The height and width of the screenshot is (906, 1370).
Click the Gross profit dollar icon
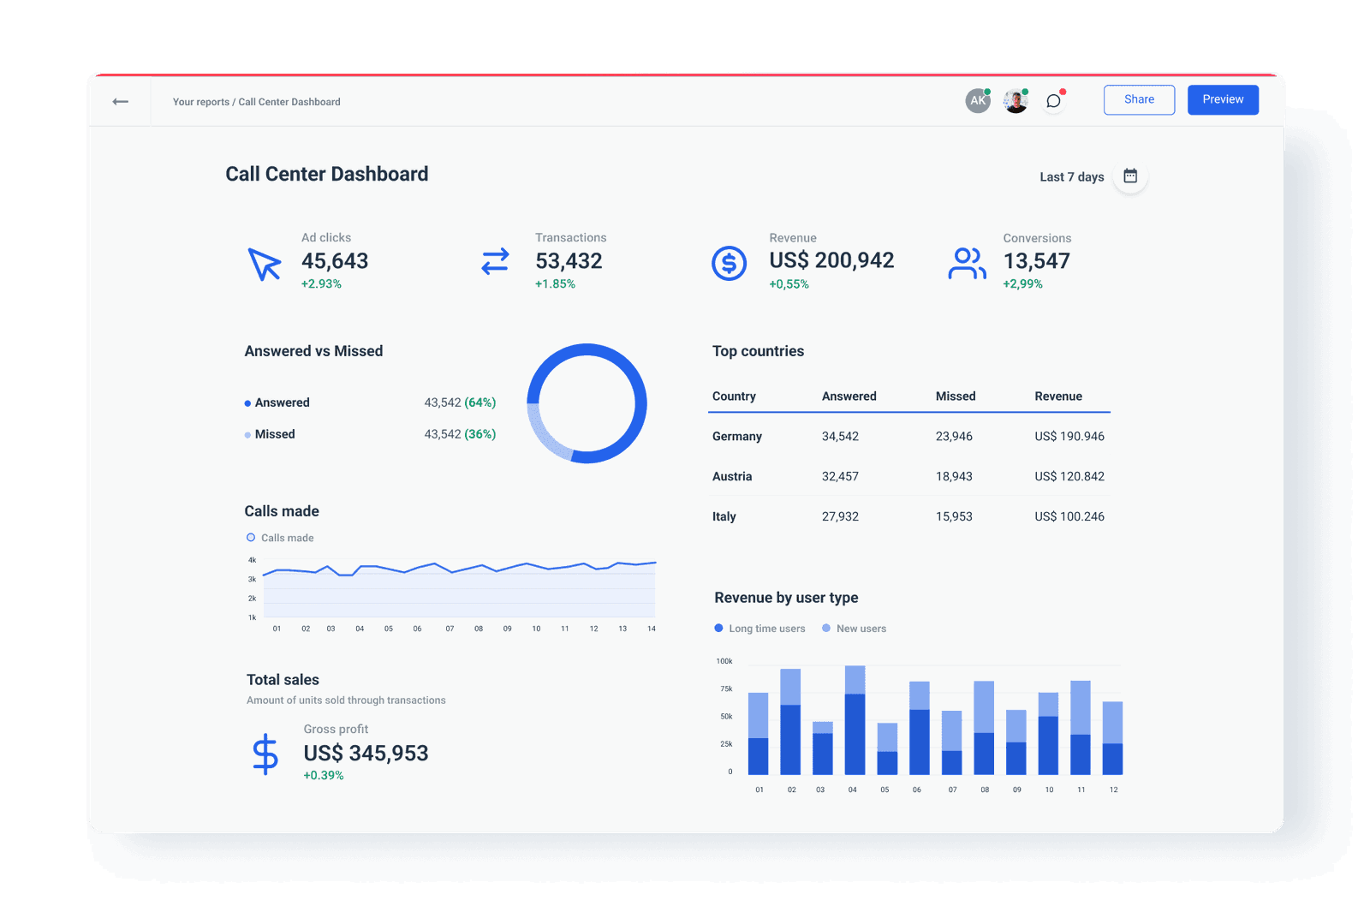coord(265,754)
